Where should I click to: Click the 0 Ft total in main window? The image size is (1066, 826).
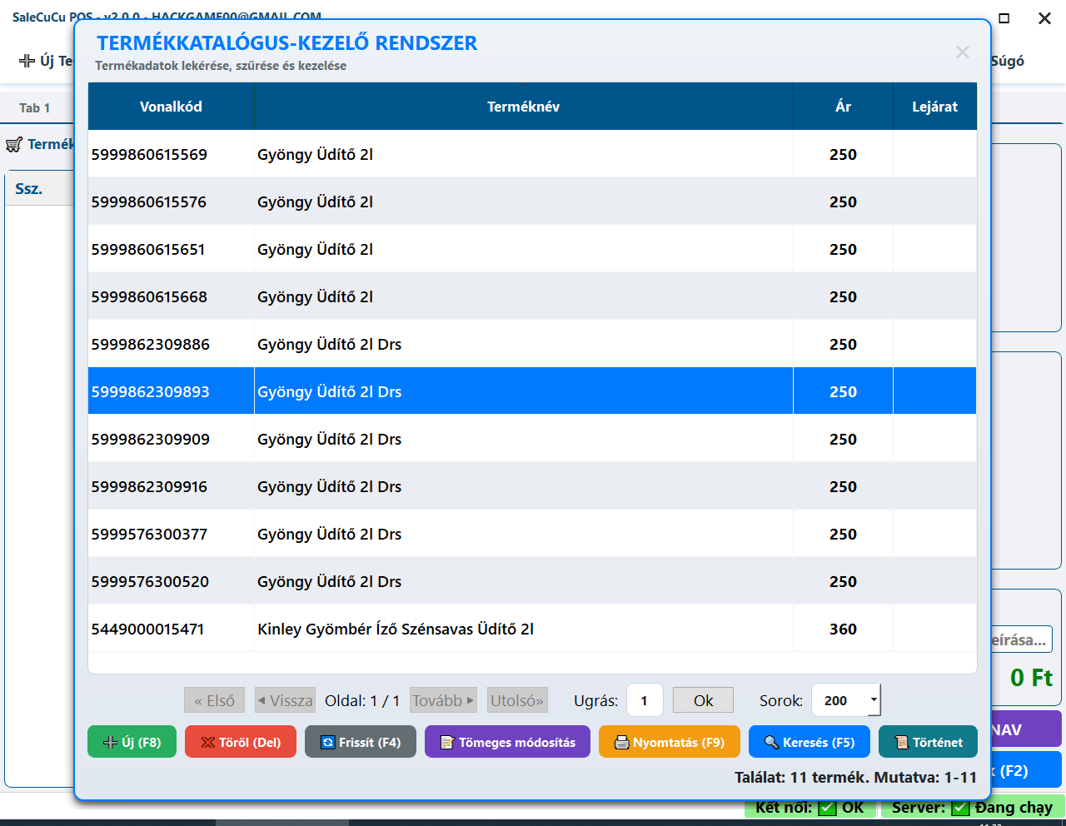(x=1031, y=677)
